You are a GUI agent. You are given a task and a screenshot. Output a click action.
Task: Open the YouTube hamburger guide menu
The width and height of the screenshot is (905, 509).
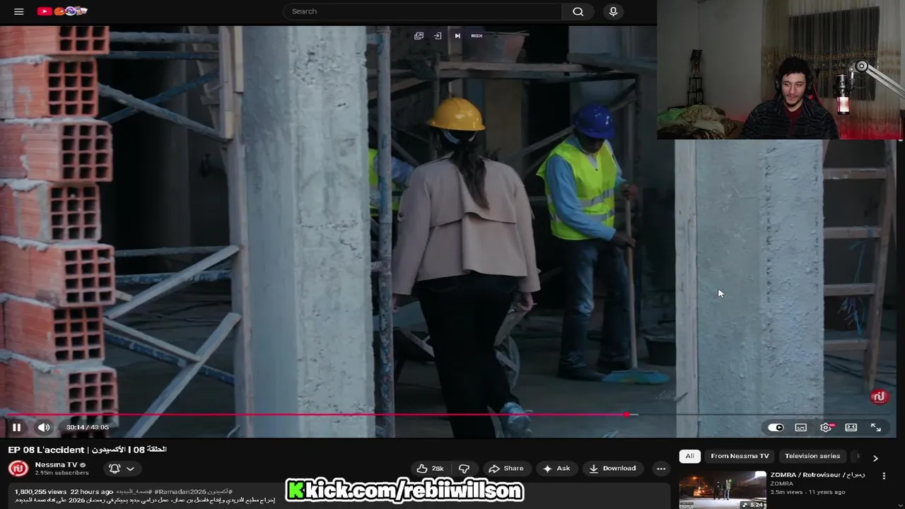19,11
